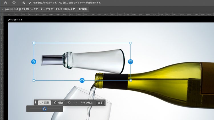Cancel the transform with the circle-slash icon
The height and width of the screenshot is (120, 214).
point(24,3)
